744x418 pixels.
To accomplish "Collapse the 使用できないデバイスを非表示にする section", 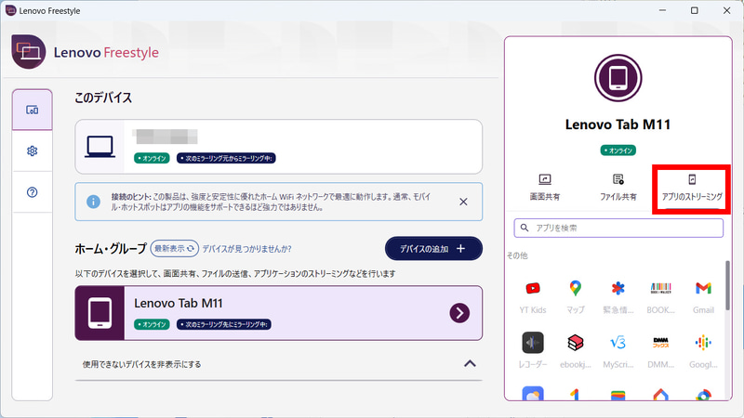I will [470, 364].
